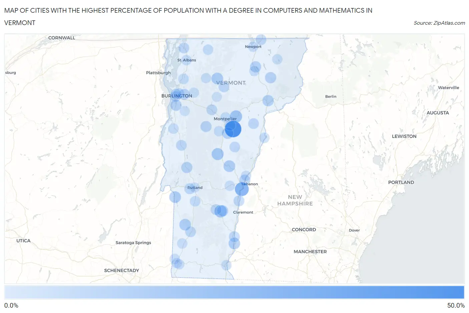Click the PORTLAND city label
This screenshot has width=469, height=313.
(x=401, y=182)
